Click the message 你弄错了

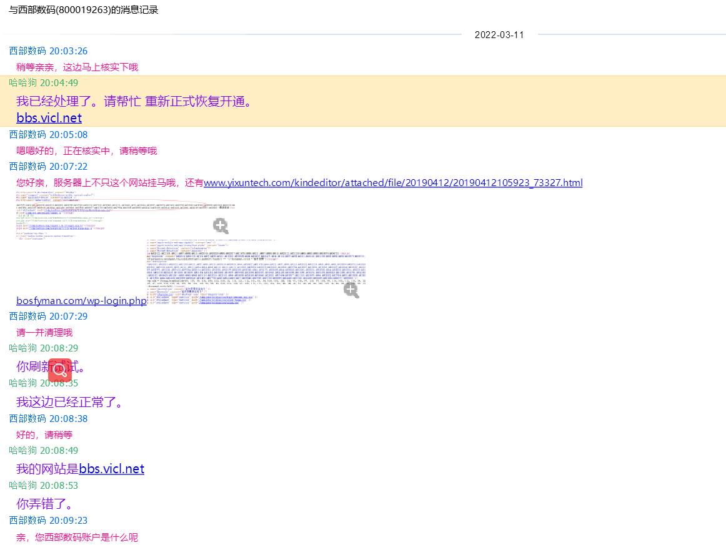coord(44,503)
